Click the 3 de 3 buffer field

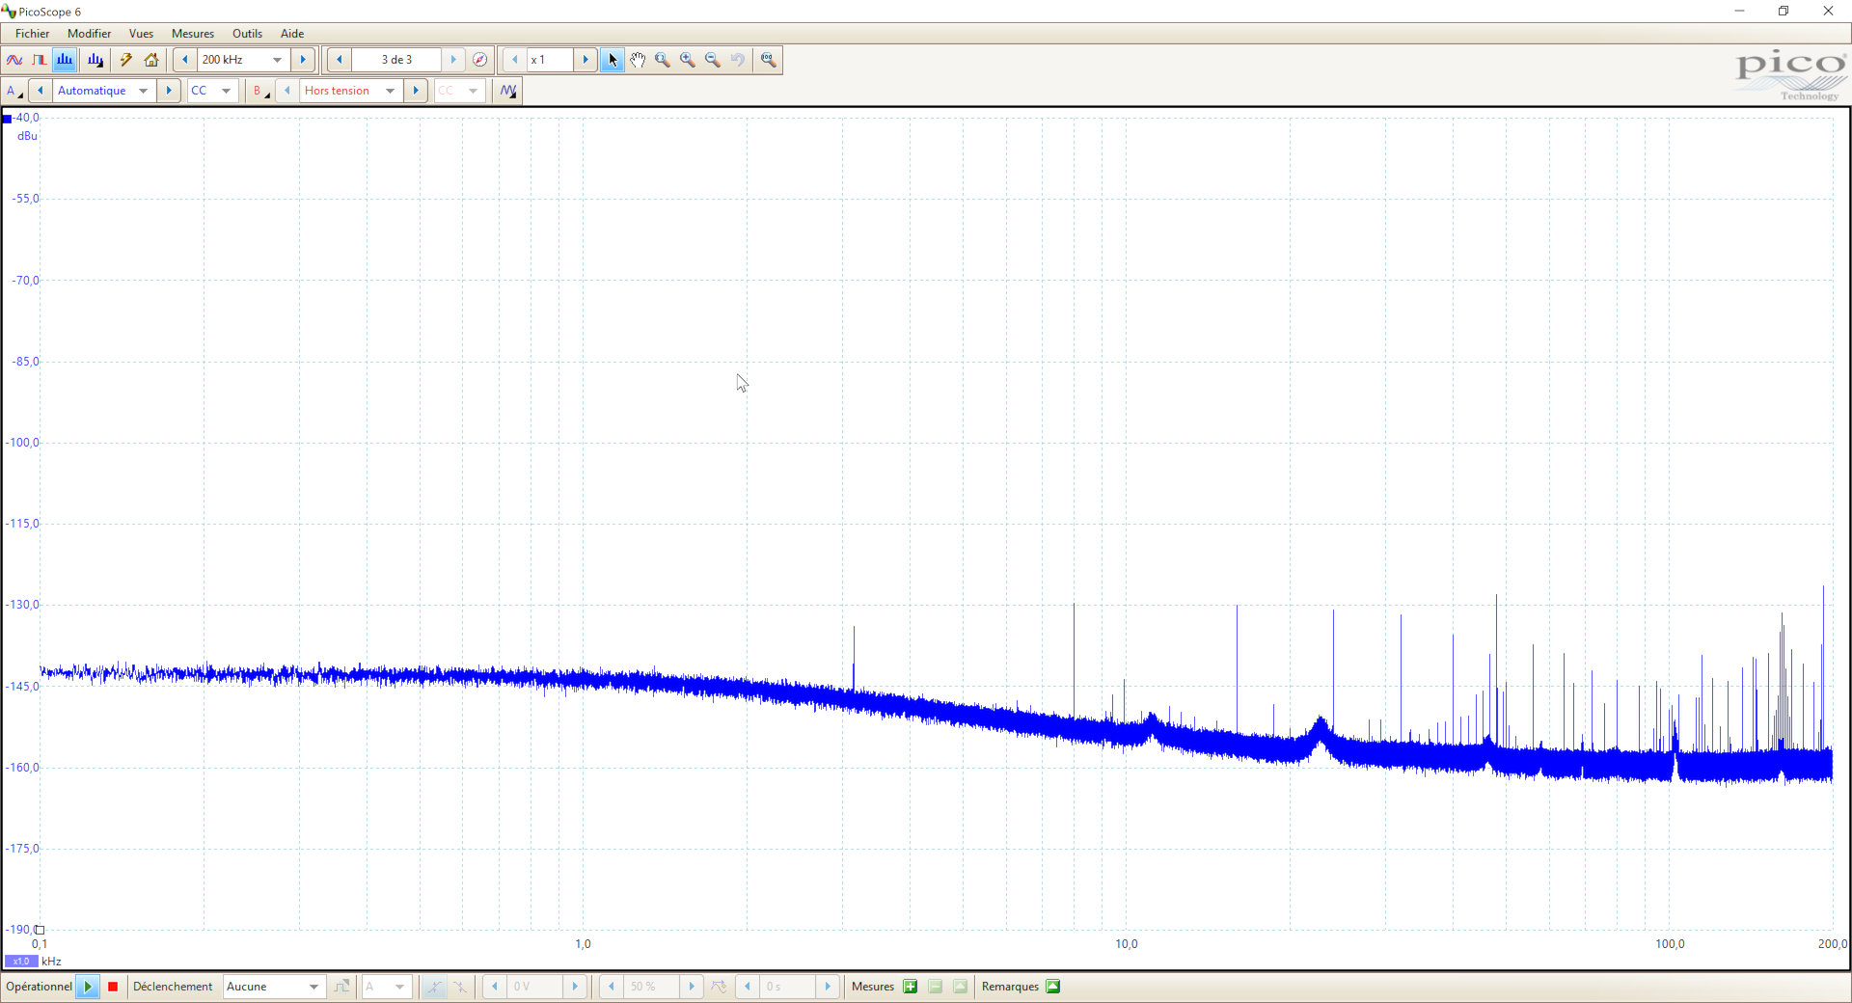click(x=396, y=60)
